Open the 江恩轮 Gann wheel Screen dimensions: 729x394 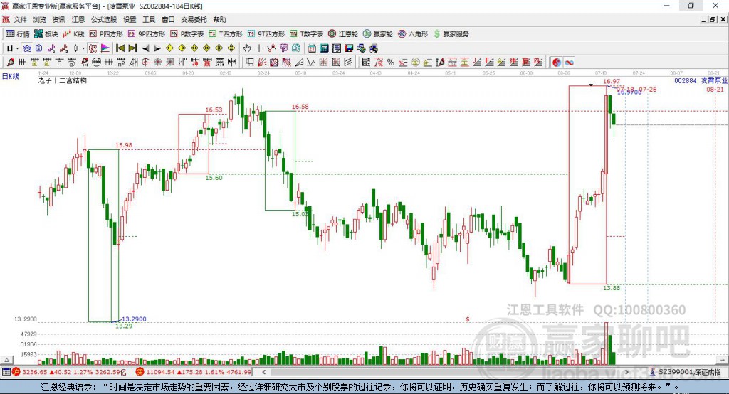click(343, 34)
